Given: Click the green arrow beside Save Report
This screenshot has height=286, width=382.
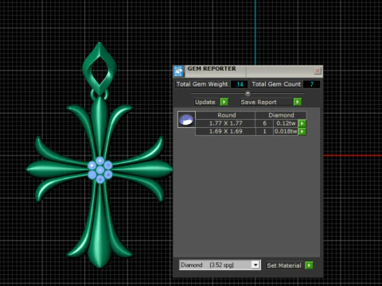Looking at the screenshot, I should pyautogui.click(x=298, y=102).
